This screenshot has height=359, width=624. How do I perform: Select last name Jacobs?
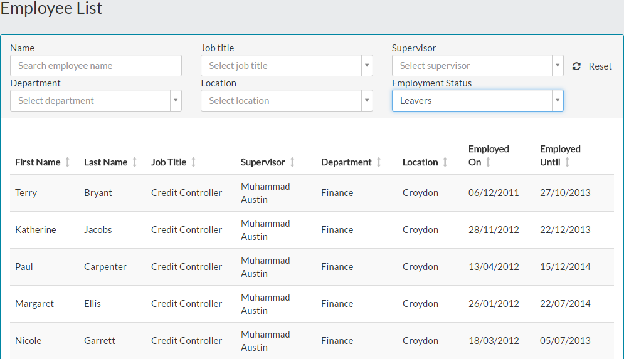(98, 230)
